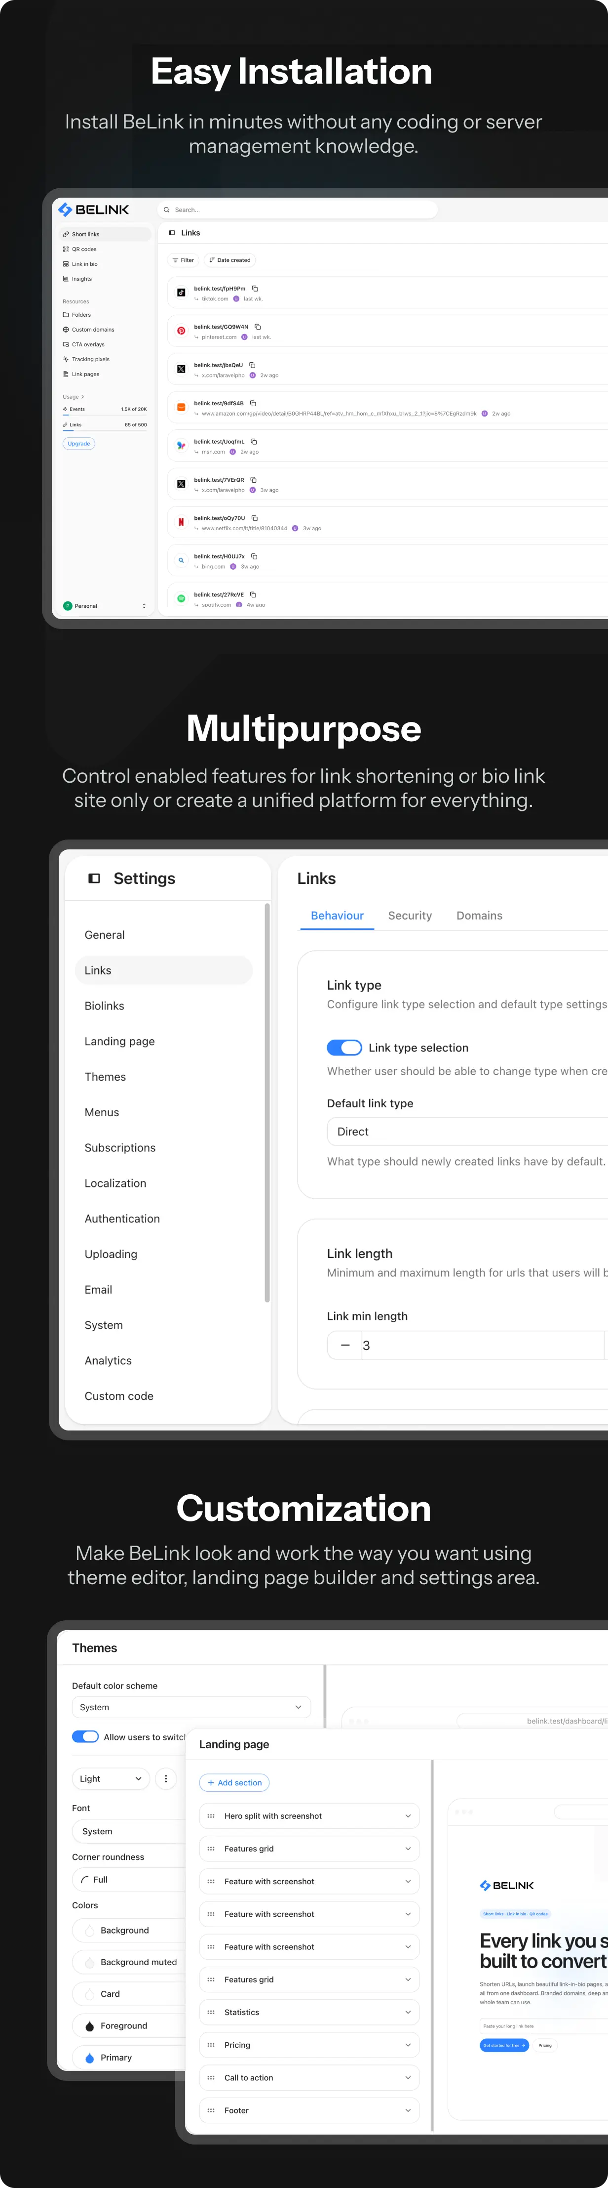Expand the Call to action section
The height and width of the screenshot is (2188, 608).
pyautogui.click(x=408, y=2078)
